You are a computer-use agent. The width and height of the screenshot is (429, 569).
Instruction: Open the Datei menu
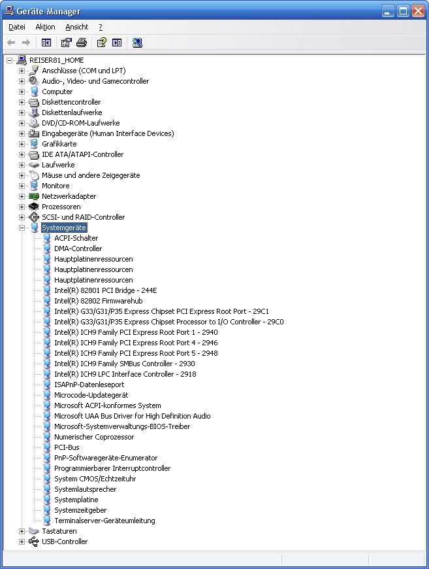click(17, 27)
